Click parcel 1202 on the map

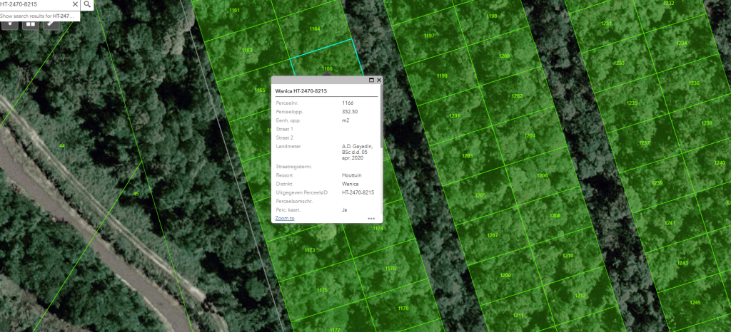pos(517,96)
